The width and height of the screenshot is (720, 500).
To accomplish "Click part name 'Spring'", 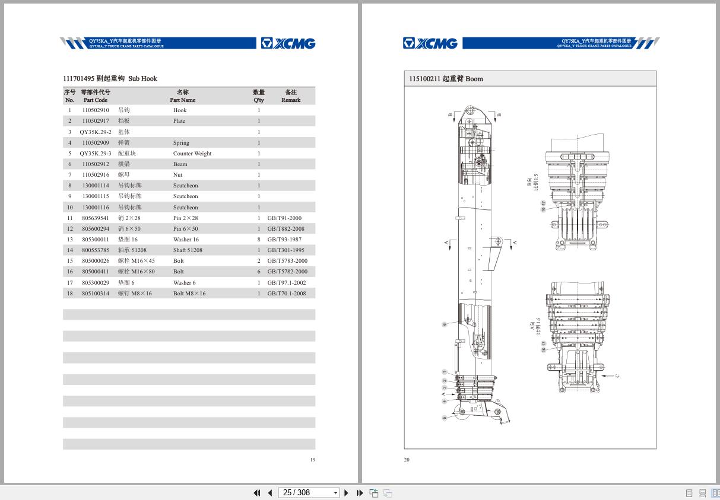I will (181, 142).
